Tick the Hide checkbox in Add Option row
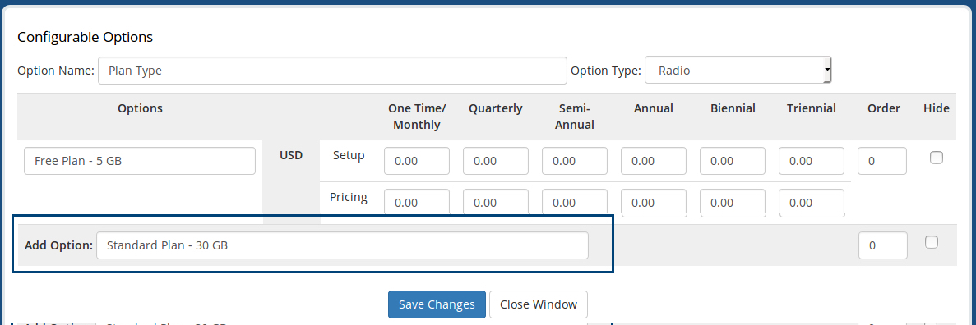 coord(931,242)
